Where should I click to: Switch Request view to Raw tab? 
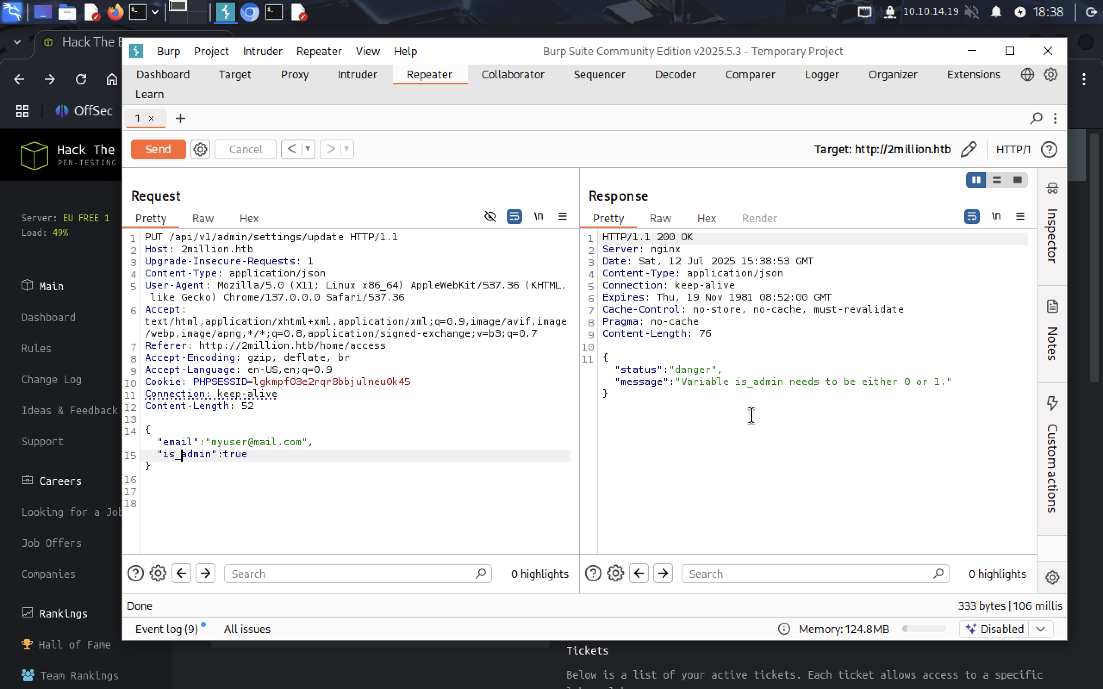(x=203, y=218)
